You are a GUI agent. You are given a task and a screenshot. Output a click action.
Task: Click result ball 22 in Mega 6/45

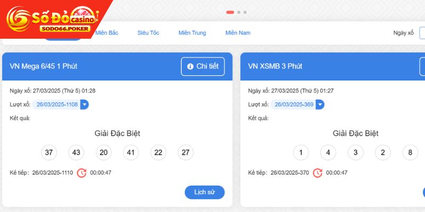pyautogui.click(x=158, y=153)
